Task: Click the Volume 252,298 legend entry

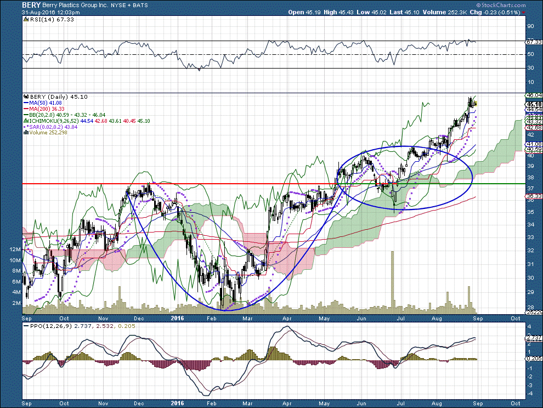Action: point(48,133)
